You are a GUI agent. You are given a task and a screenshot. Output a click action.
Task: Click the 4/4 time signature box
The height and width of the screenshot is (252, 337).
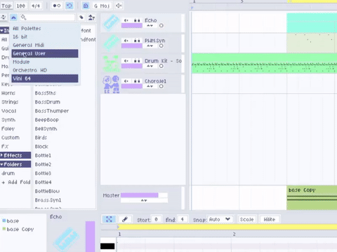36,6
